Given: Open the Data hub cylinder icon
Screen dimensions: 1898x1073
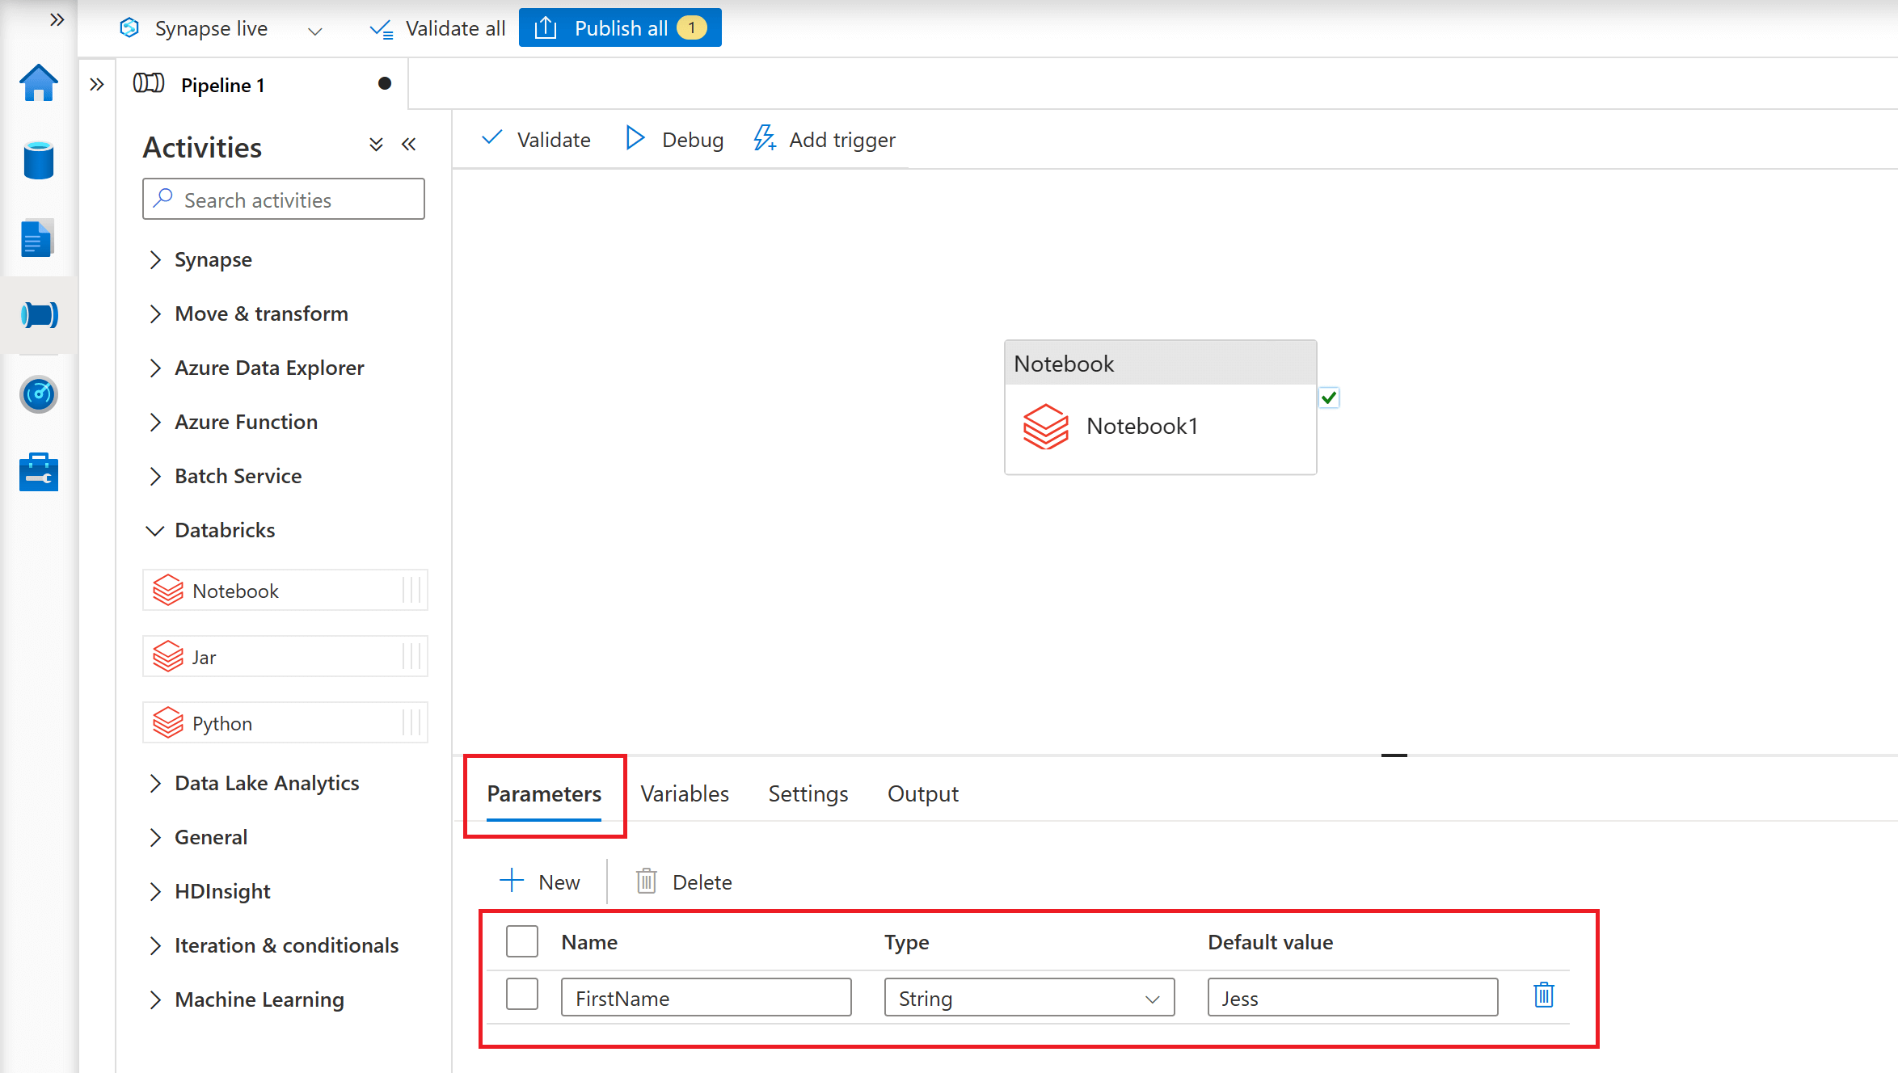Looking at the screenshot, I should pyautogui.click(x=39, y=160).
